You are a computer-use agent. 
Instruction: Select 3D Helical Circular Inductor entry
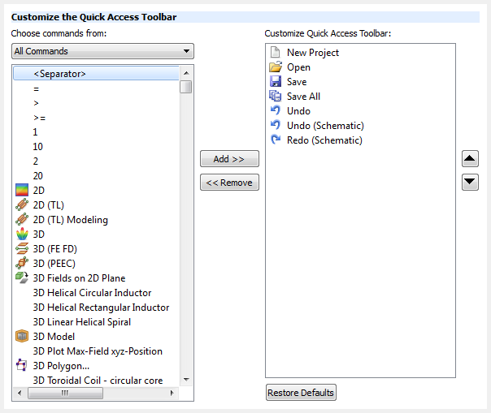pos(92,293)
